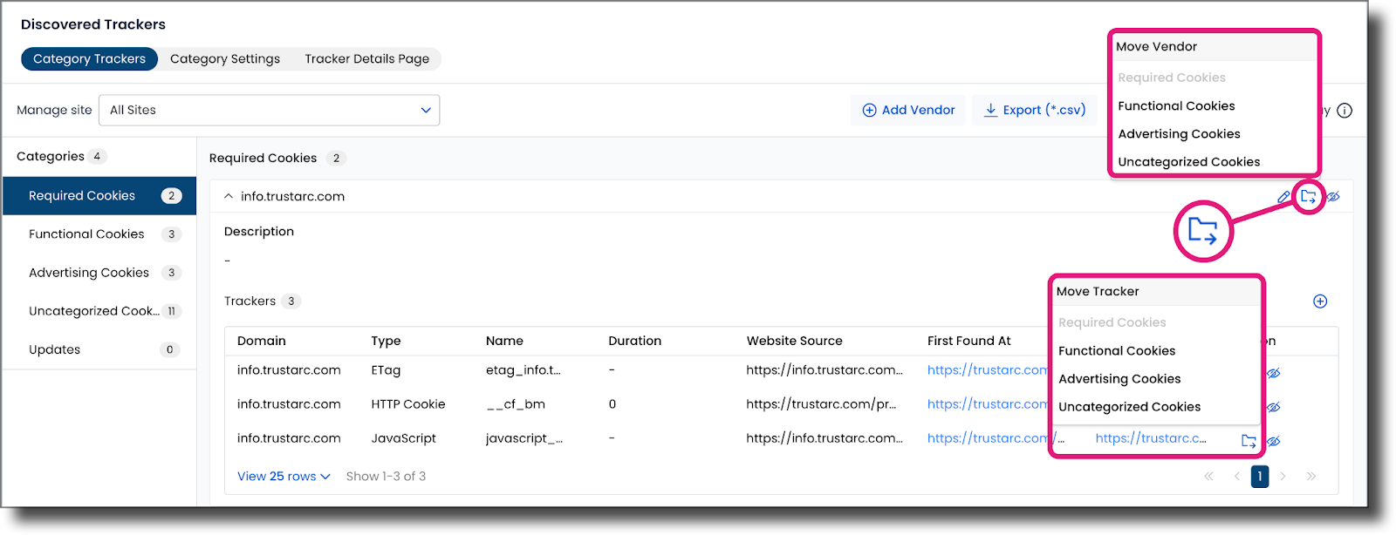Open the Manage site All Sites dropdown
Screen dimensions: 1396x535
point(270,110)
